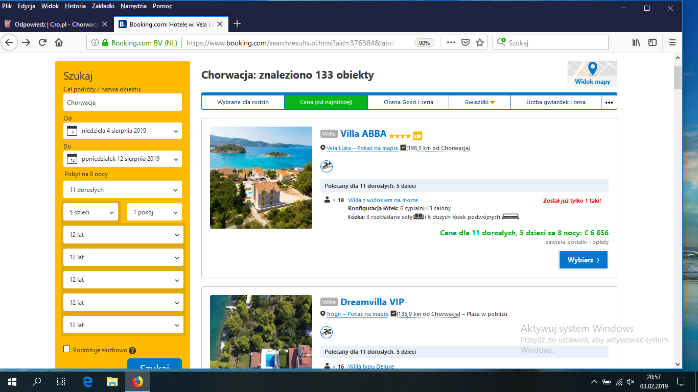Open the 5 dzieci dropdown
698x392 pixels.
pyautogui.click(x=90, y=212)
